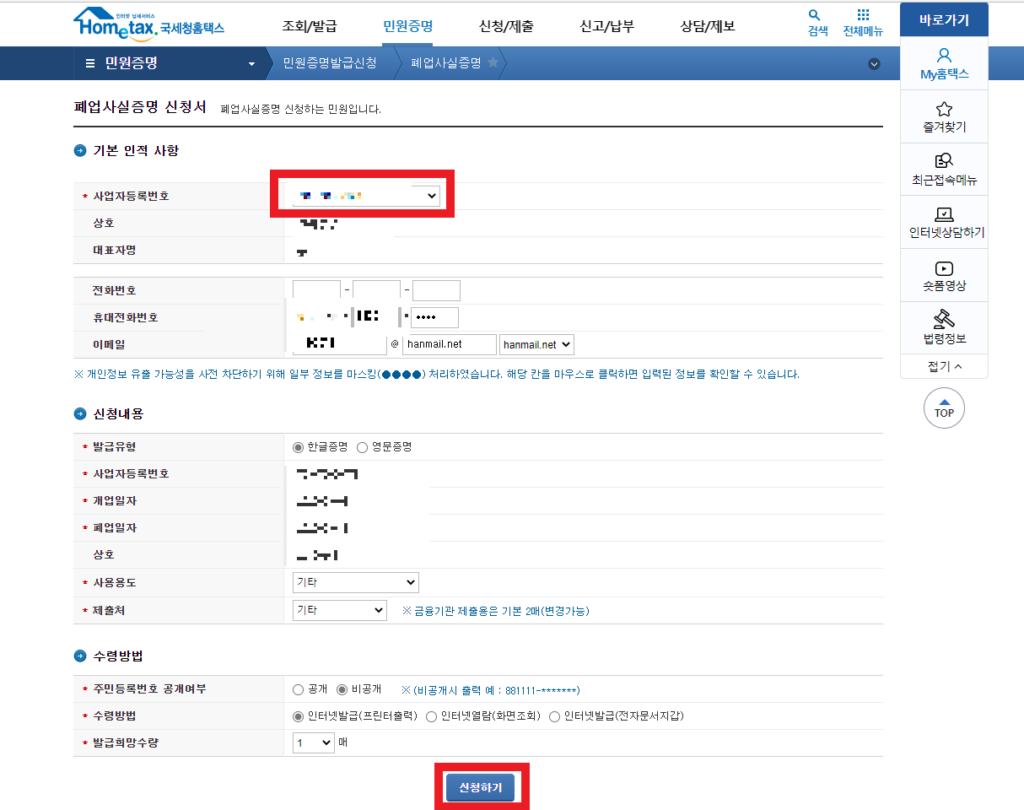Viewport: 1024px width, 810px height.
Task: Open the 조회/발급 menu
Action: click(x=309, y=26)
